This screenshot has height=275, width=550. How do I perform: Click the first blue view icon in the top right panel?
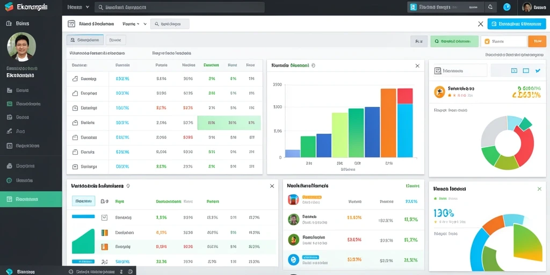point(514,70)
